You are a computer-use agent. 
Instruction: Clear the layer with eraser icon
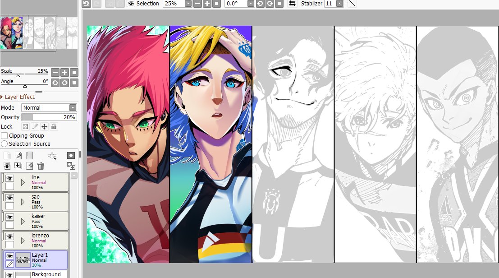tap(30, 166)
